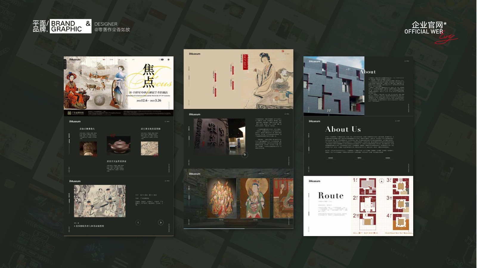Expand the menu on the building About page
The image size is (477, 268).
click(x=407, y=61)
